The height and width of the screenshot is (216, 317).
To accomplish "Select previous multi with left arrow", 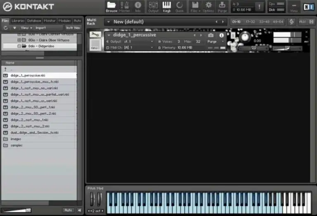I will pos(216,21).
